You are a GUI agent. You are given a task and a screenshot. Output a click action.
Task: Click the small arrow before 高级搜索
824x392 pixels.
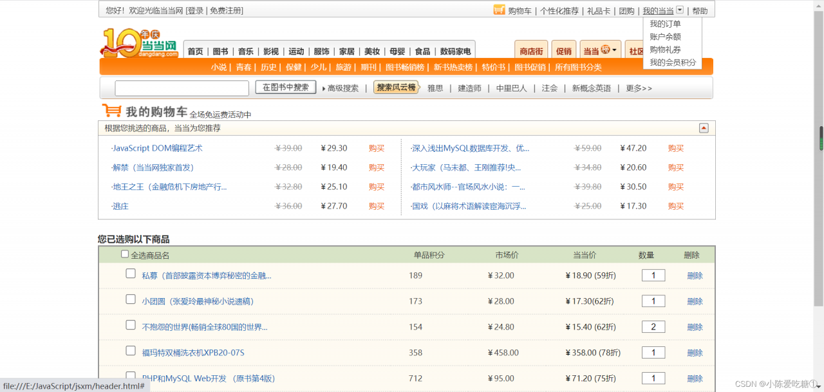324,89
